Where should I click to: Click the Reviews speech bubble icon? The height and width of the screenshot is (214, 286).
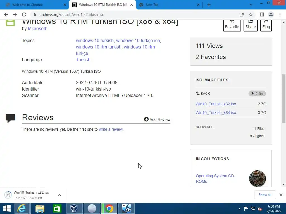click(11, 118)
